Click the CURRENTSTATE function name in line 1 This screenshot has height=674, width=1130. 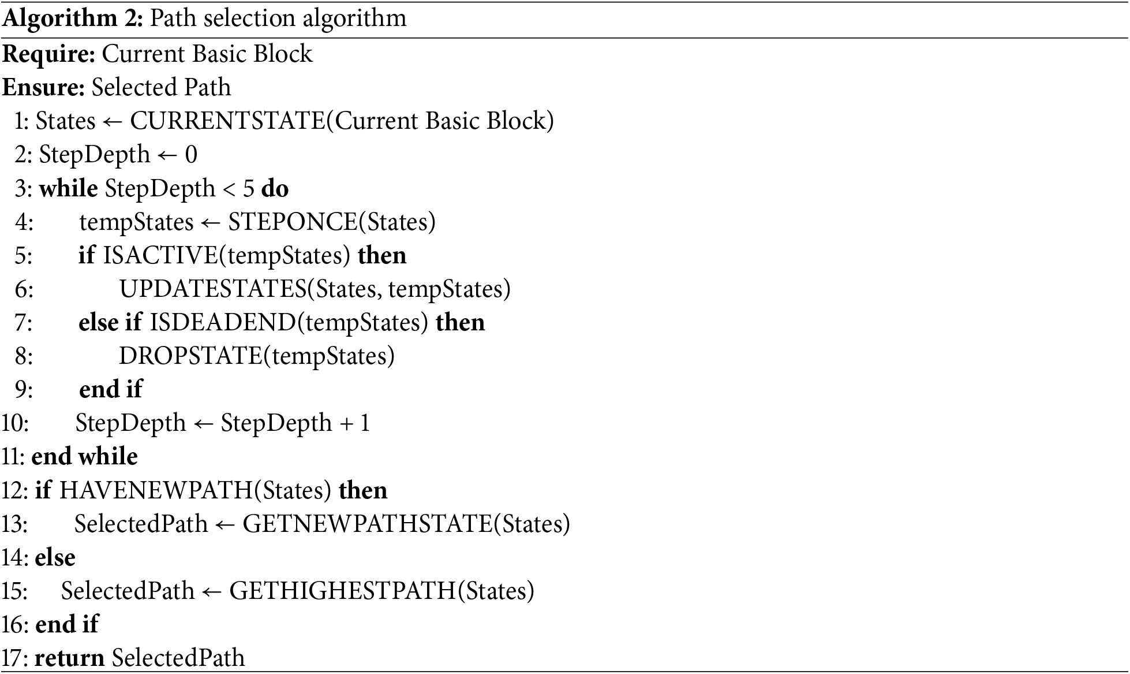(x=228, y=121)
